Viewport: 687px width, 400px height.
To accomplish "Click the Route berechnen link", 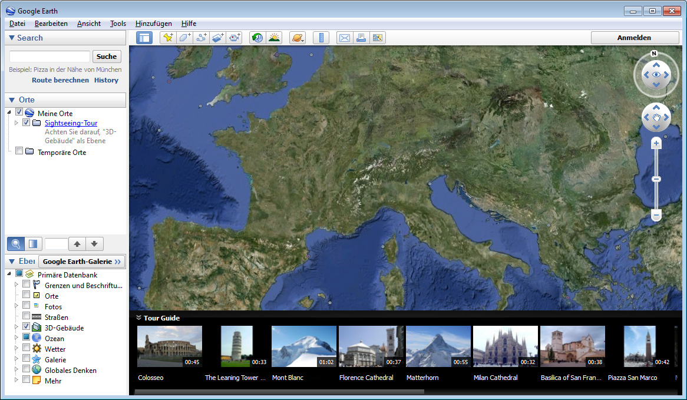I will tap(60, 80).
